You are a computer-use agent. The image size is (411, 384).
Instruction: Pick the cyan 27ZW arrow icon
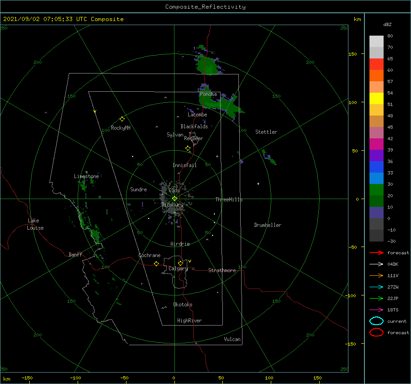(x=376, y=287)
